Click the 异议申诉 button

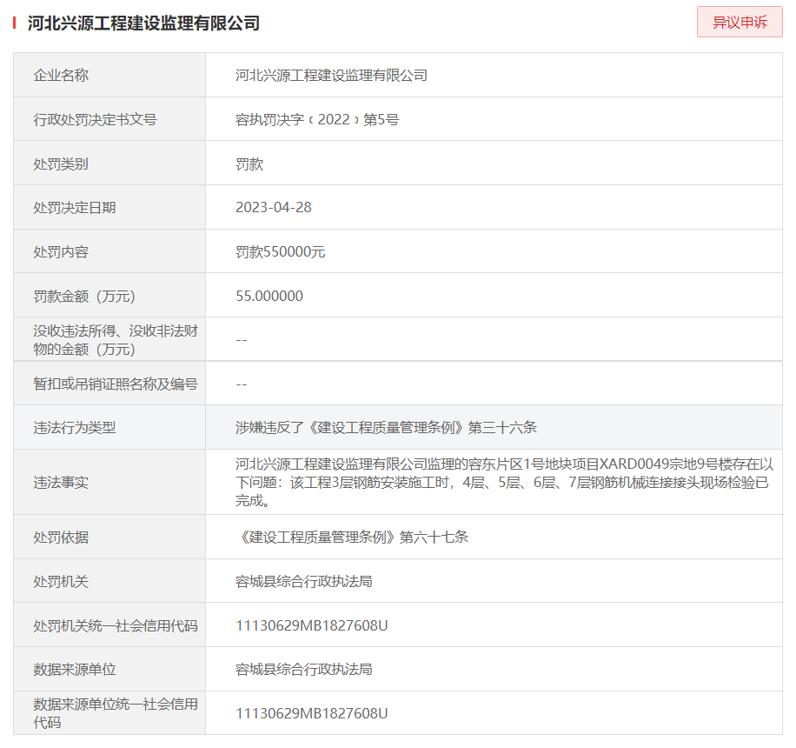[x=740, y=23]
